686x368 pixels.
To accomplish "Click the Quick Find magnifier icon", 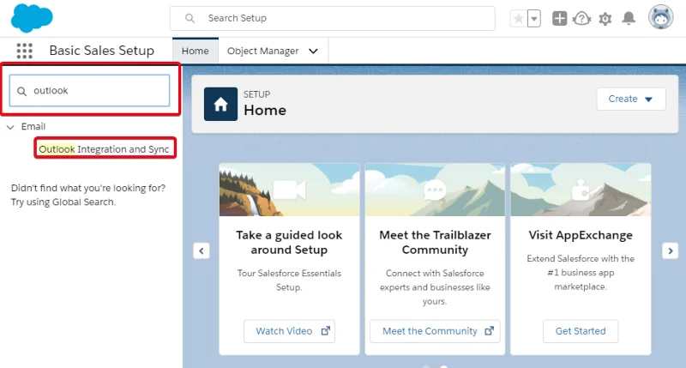I will point(22,91).
